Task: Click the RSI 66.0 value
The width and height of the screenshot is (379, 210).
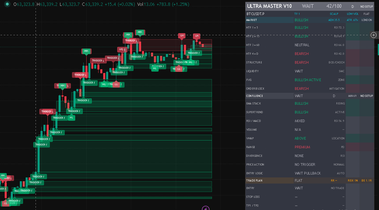Action: pos(339,45)
